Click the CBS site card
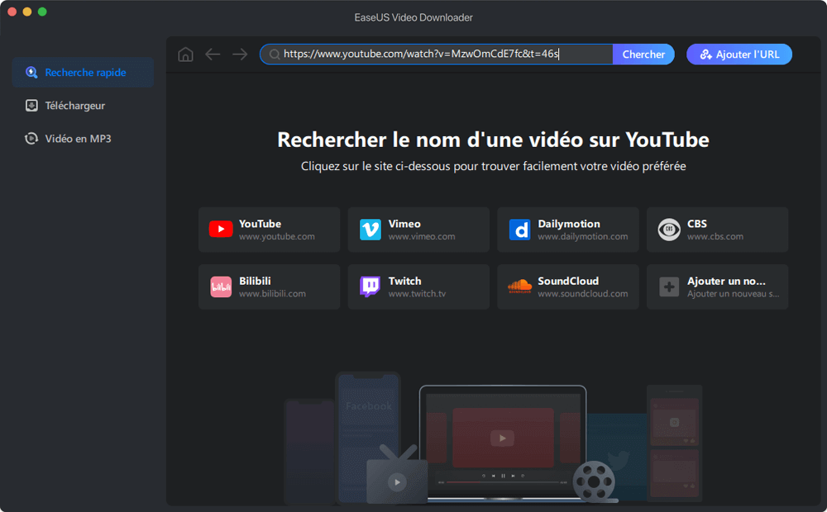The width and height of the screenshot is (827, 512). pyautogui.click(x=717, y=229)
